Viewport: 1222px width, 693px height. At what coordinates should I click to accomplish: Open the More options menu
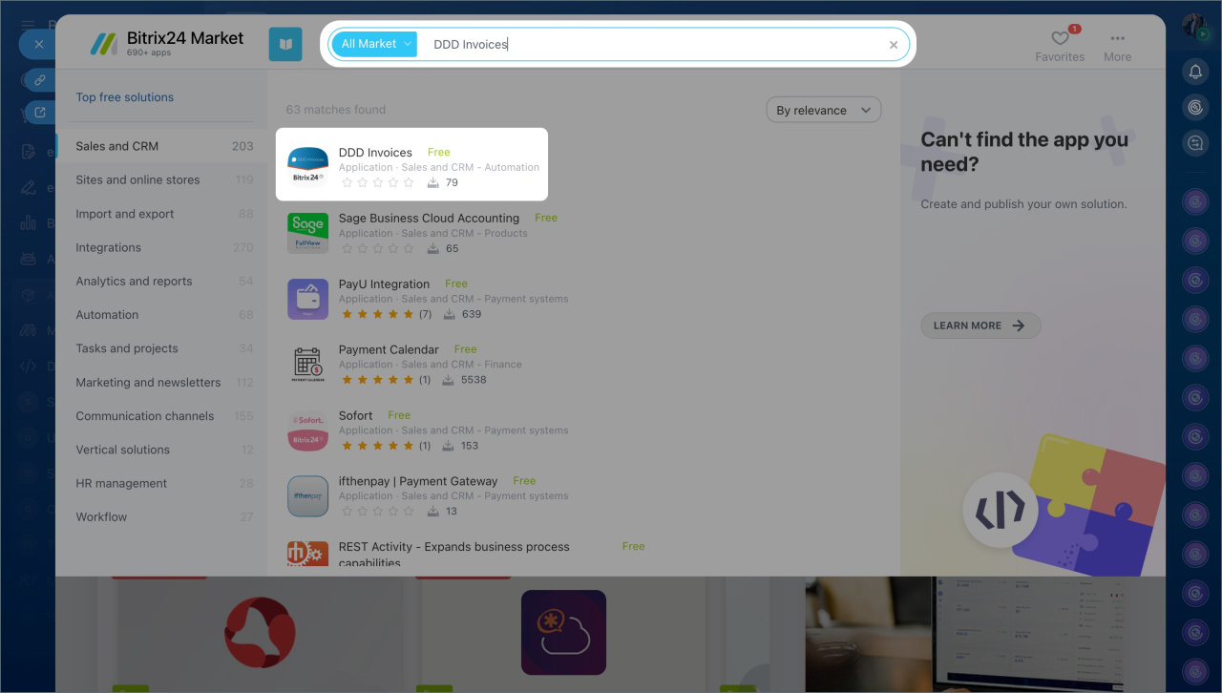(x=1117, y=39)
